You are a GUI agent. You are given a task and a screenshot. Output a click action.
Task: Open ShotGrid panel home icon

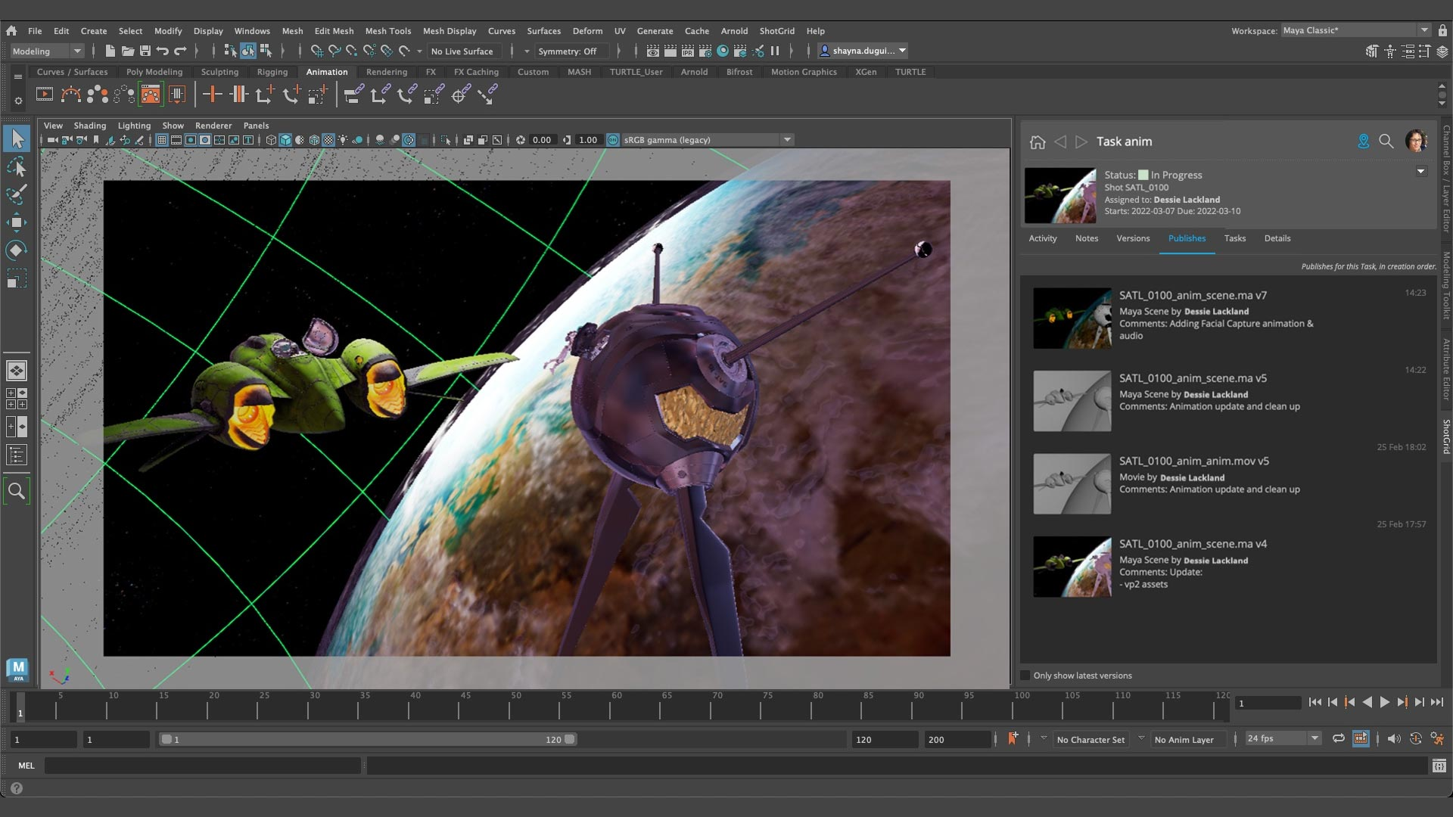click(1038, 141)
